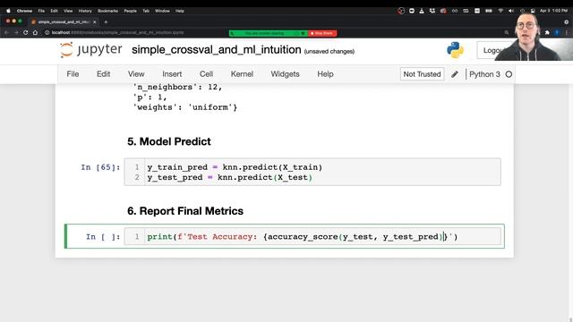The image size is (573, 322).
Task: Open the Cell menu
Action: [x=206, y=74]
